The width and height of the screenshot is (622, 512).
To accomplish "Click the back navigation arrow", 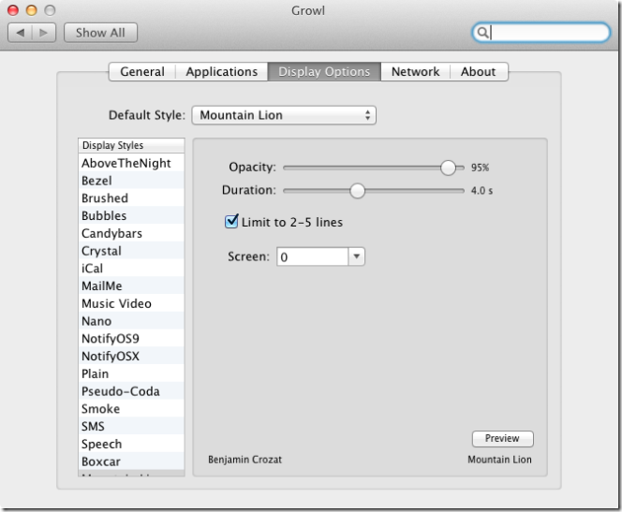I will pos(21,33).
